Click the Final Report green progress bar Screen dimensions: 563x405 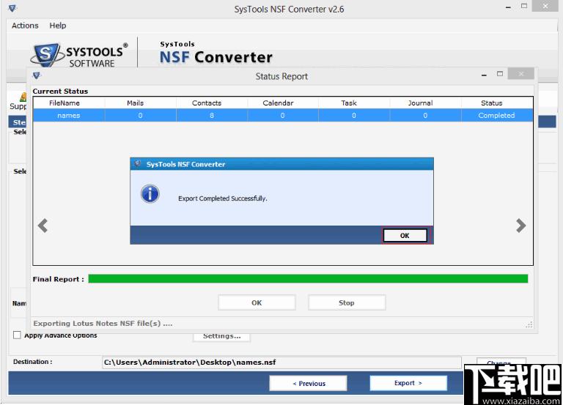pyautogui.click(x=308, y=279)
